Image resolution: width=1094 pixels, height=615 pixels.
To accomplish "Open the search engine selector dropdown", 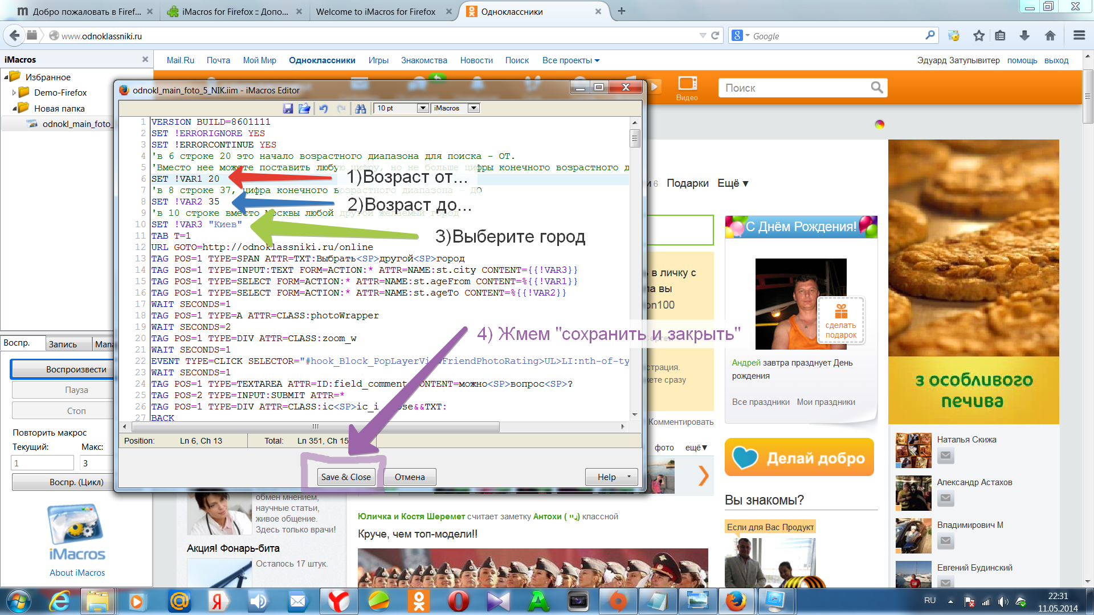I will point(740,35).
